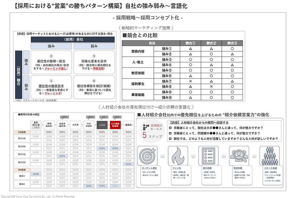Click the 内定率 column header
Screen dimensions: 290x198
pos(75,125)
